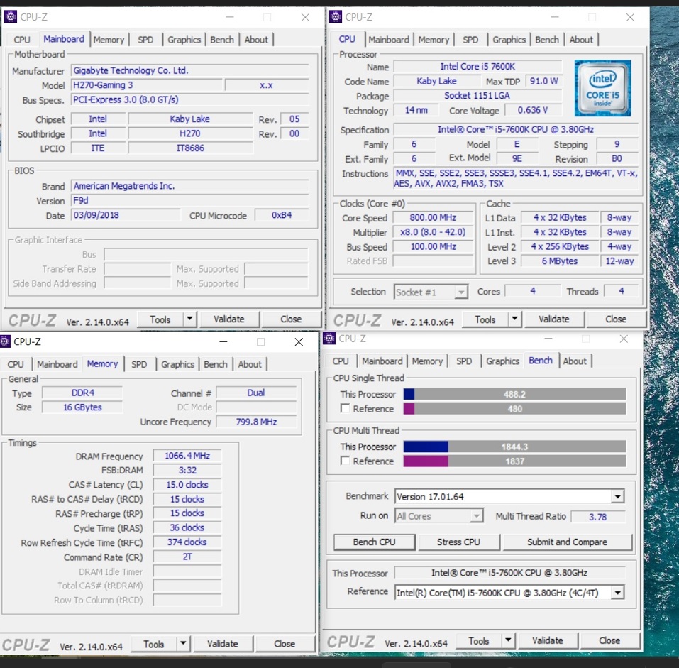Click CPU-Z app icon in Mainboard window title bar
The height and width of the screenshot is (668, 679).
click(x=11, y=17)
